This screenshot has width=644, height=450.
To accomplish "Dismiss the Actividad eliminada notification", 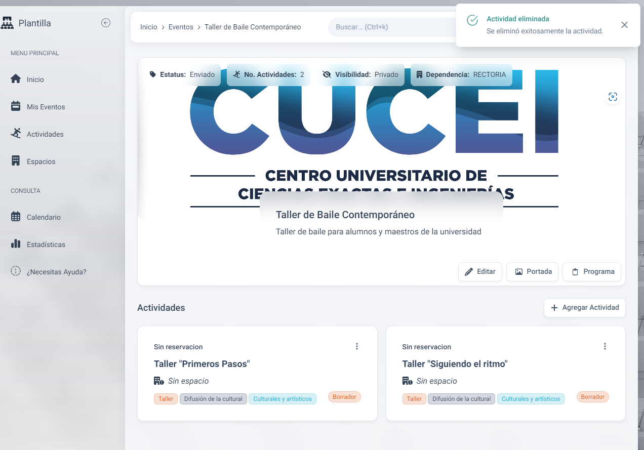I will (x=624, y=25).
